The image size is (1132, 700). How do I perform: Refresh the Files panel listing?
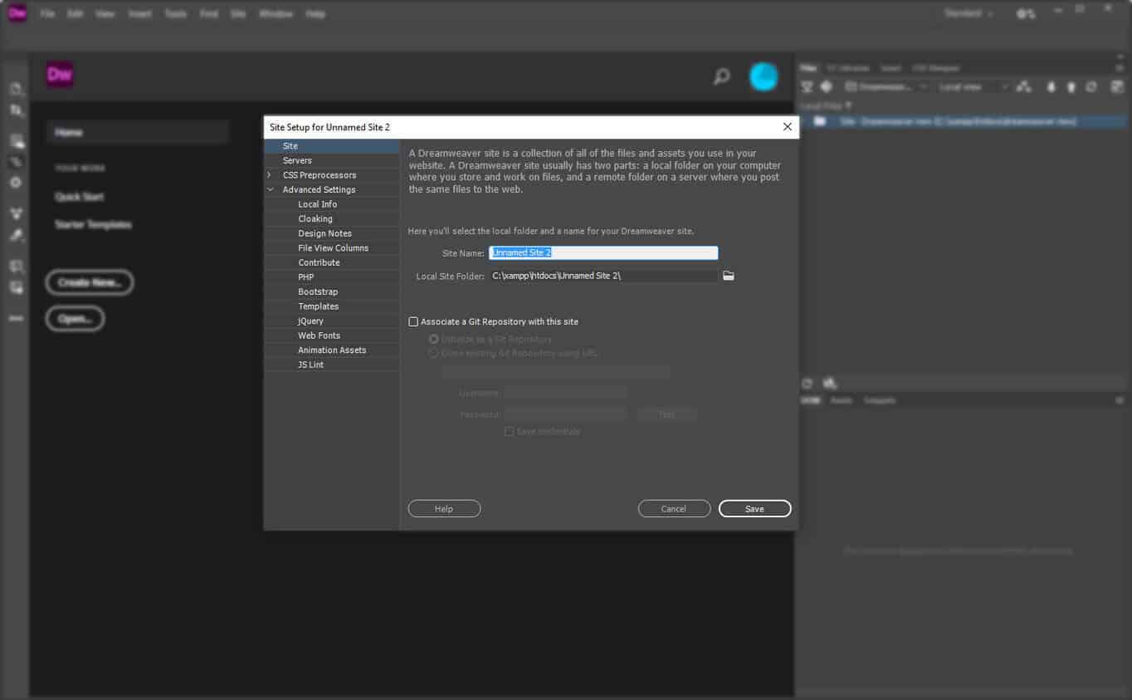click(x=1091, y=86)
